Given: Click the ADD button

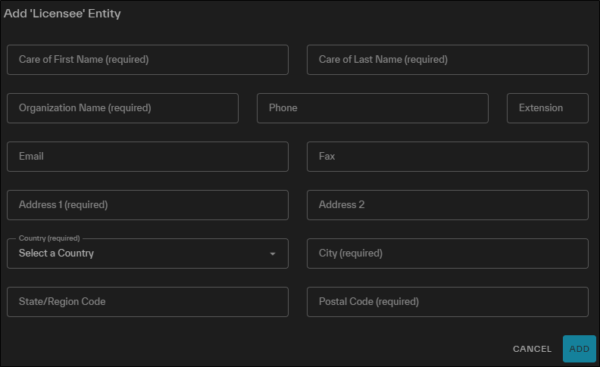Looking at the screenshot, I should coord(579,349).
